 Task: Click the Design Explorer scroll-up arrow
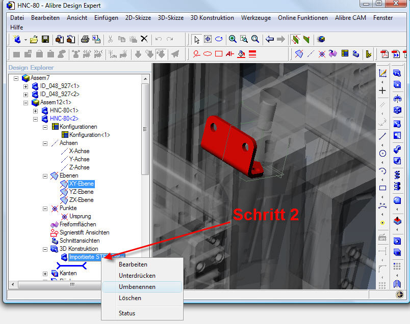(x=145, y=79)
